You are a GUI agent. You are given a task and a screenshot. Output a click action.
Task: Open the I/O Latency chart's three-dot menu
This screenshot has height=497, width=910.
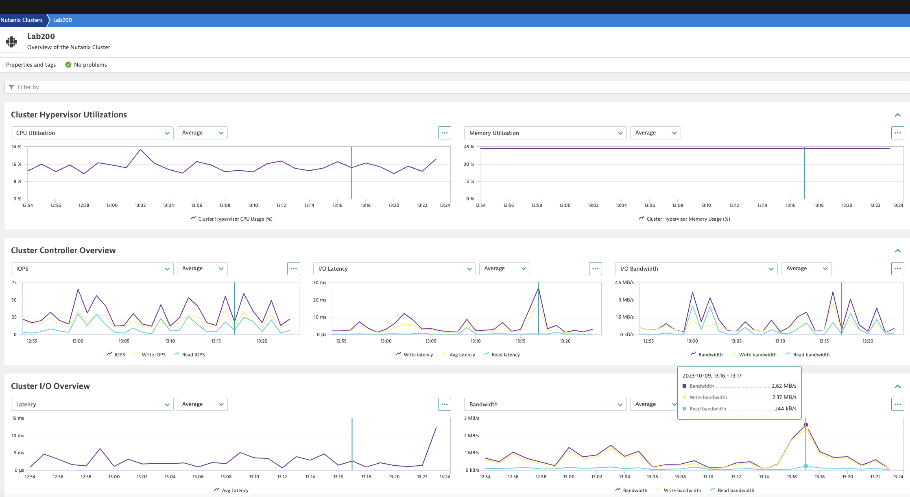coord(595,269)
